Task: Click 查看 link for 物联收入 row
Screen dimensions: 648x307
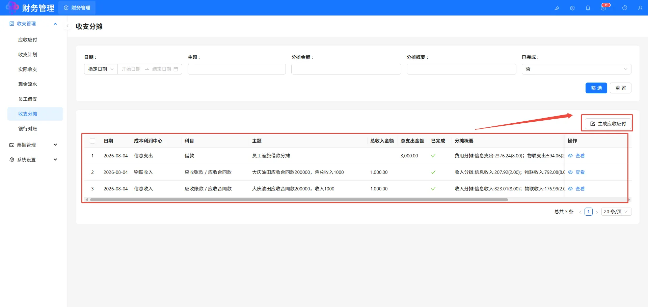Action: coord(580,172)
